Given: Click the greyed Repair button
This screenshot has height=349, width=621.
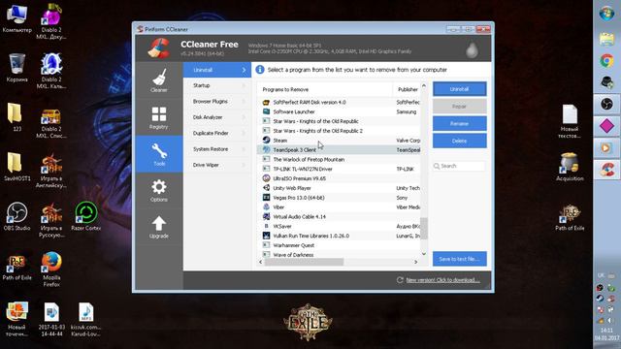Looking at the screenshot, I should coord(459,107).
